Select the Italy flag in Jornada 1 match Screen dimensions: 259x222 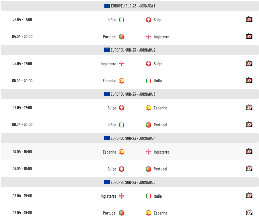tap(122, 20)
